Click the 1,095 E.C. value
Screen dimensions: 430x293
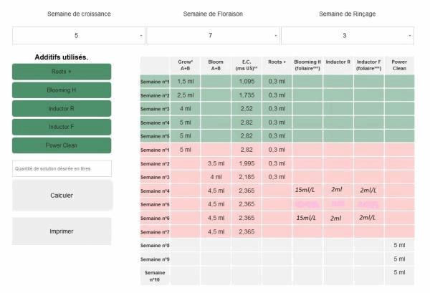pos(247,82)
